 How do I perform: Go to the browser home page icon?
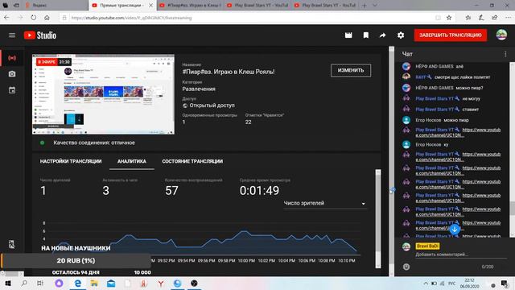pyautogui.click(x=47, y=18)
